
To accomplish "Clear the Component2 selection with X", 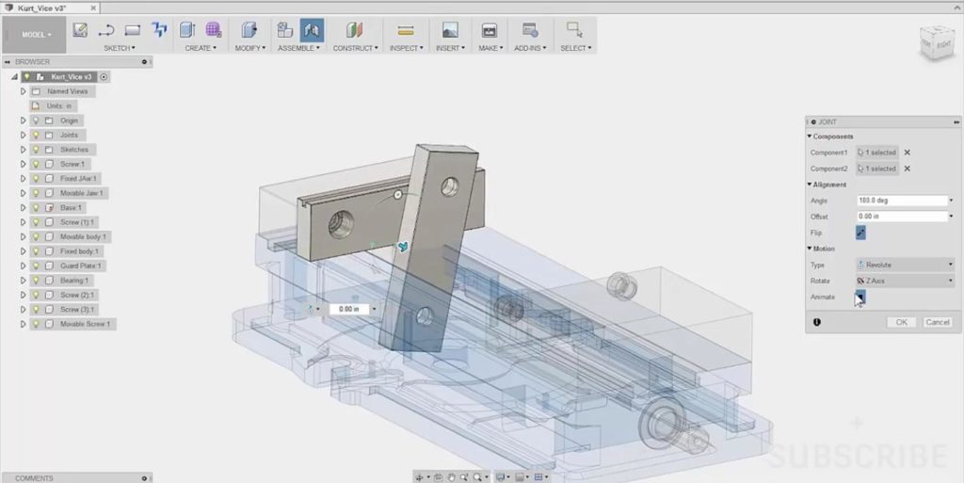I will [907, 169].
